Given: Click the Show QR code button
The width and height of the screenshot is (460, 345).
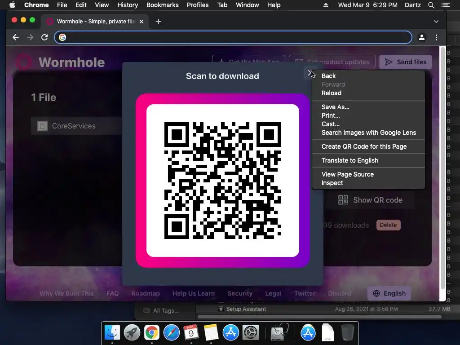Looking at the screenshot, I should (370, 200).
